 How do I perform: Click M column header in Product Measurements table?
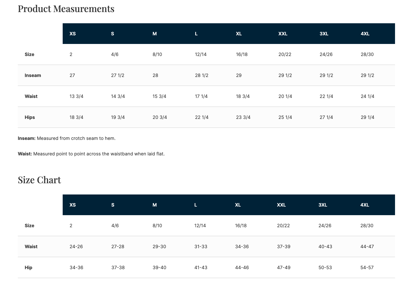tap(155, 34)
